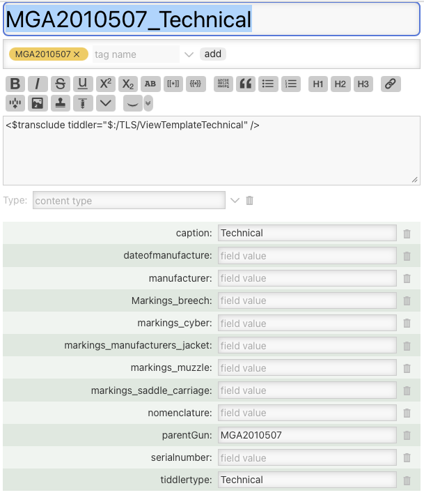Image resolution: width=424 pixels, height=495 pixels.
Task: Open the tag name dropdown list
Action: click(x=189, y=54)
